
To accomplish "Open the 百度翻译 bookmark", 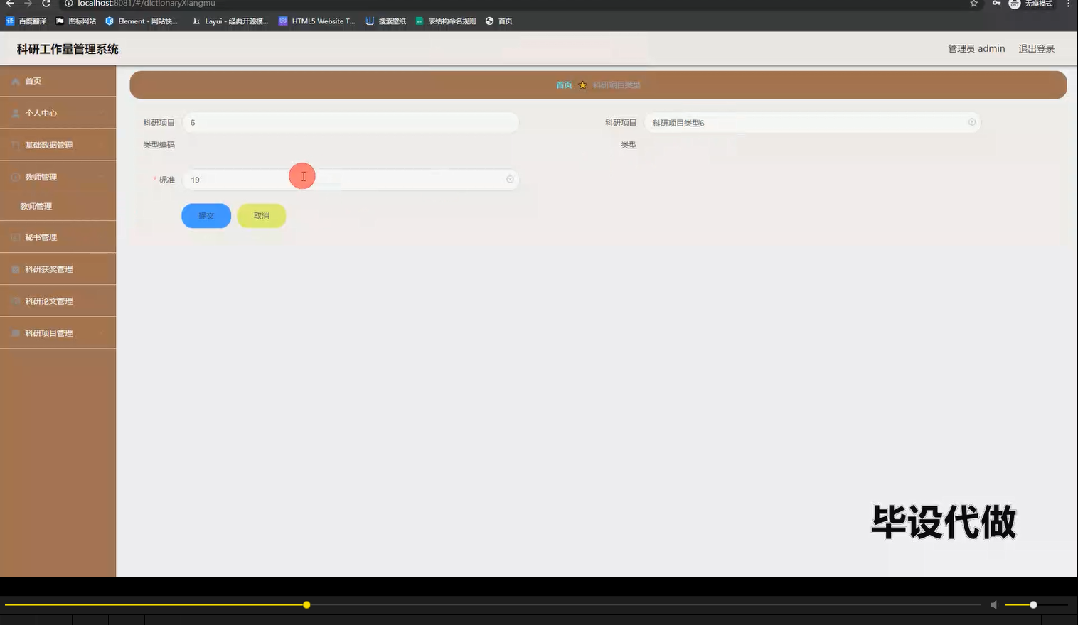I will 26,21.
